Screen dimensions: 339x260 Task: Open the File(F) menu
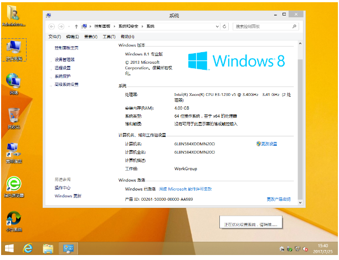54,37
